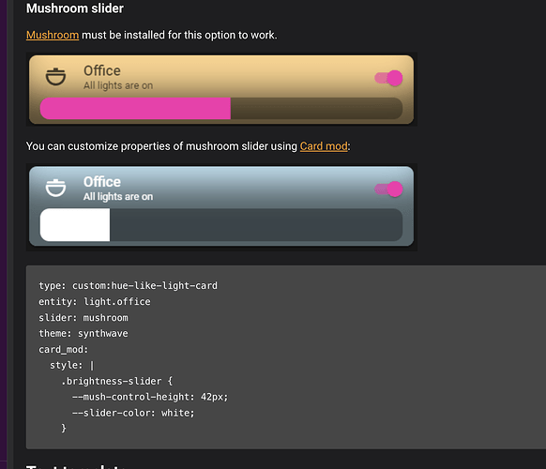Open the Mushroom hyperlink
This screenshot has height=469, width=546.
pos(53,35)
